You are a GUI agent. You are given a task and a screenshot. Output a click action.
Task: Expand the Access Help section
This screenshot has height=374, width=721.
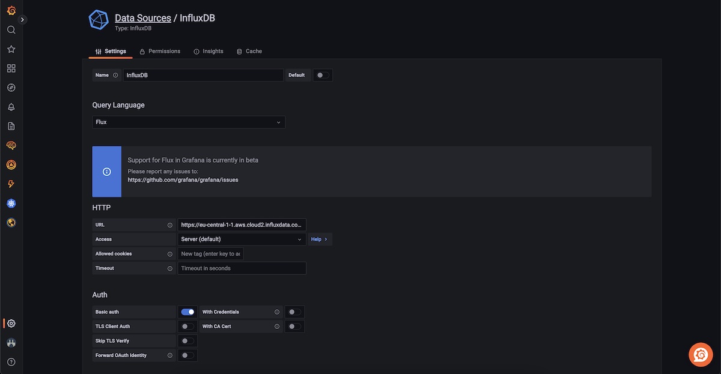point(320,239)
